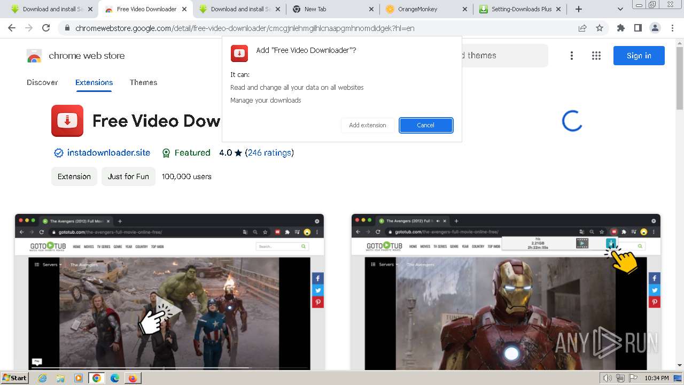Open Internet Explorer from the taskbar
The height and width of the screenshot is (385, 684).
42,378
